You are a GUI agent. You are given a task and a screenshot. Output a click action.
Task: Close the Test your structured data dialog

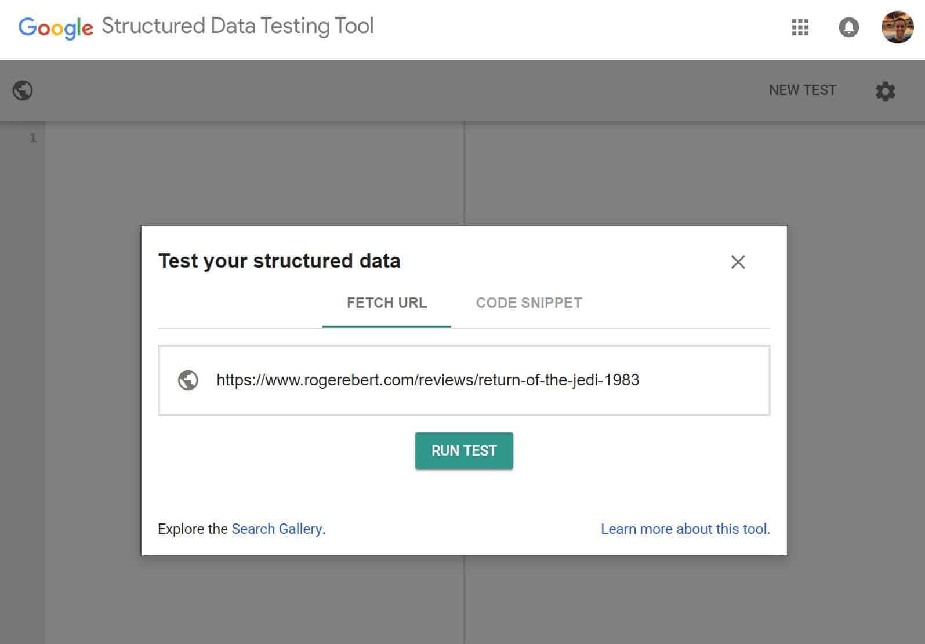click(x=738, y=262)
